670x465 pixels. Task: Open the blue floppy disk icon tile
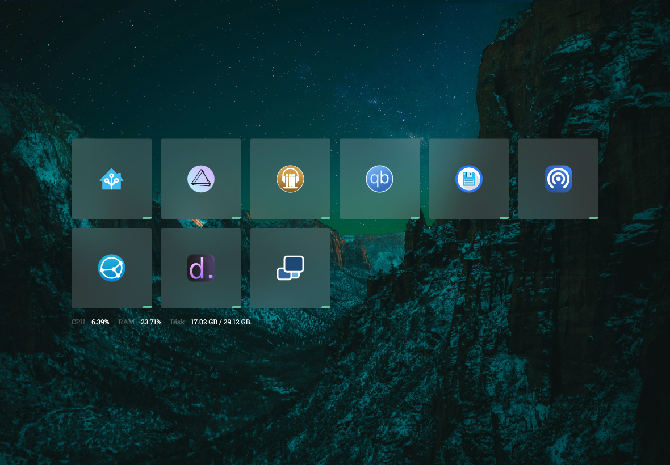469,179
